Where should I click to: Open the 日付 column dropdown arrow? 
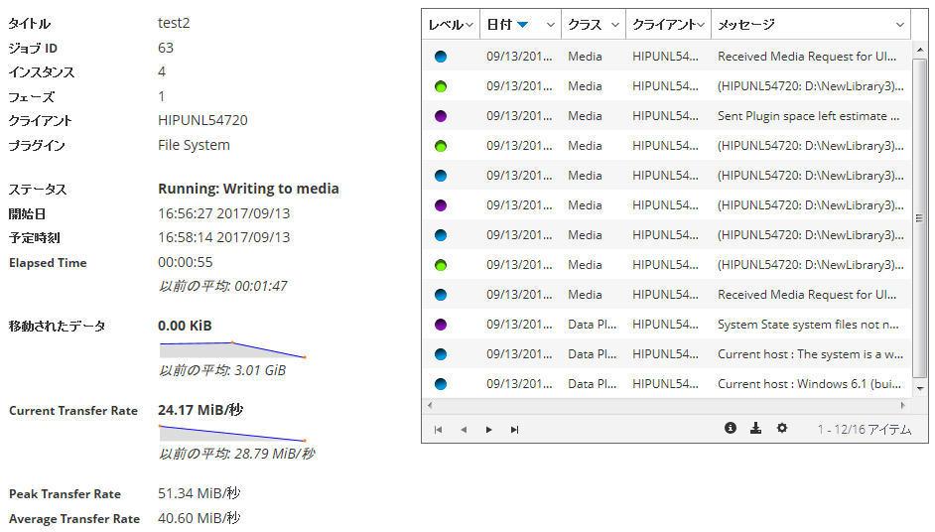(551, 25)
